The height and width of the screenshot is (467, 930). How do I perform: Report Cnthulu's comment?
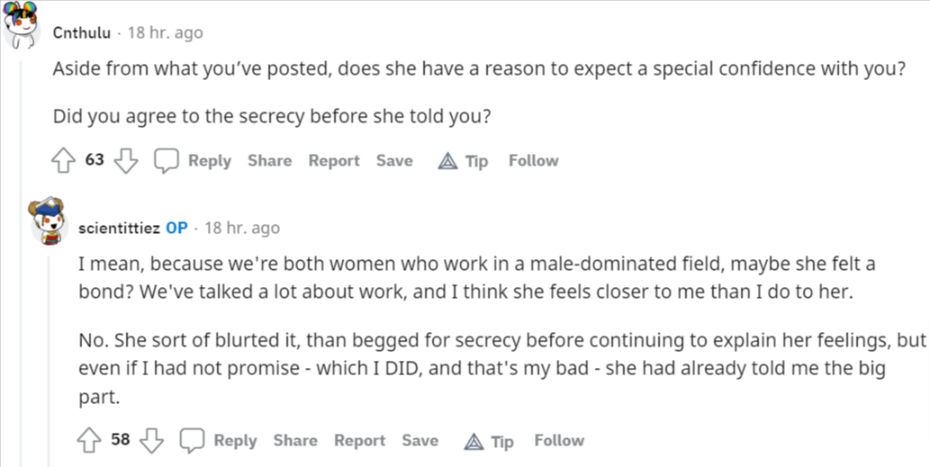click(x=334, y=160)
